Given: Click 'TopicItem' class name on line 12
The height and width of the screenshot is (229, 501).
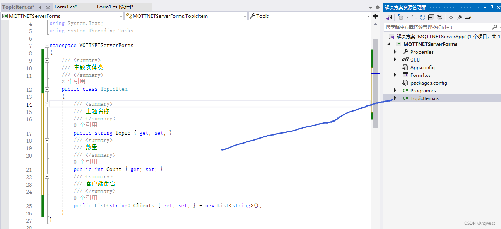Looking at the screenshot, I should [114, 89].
